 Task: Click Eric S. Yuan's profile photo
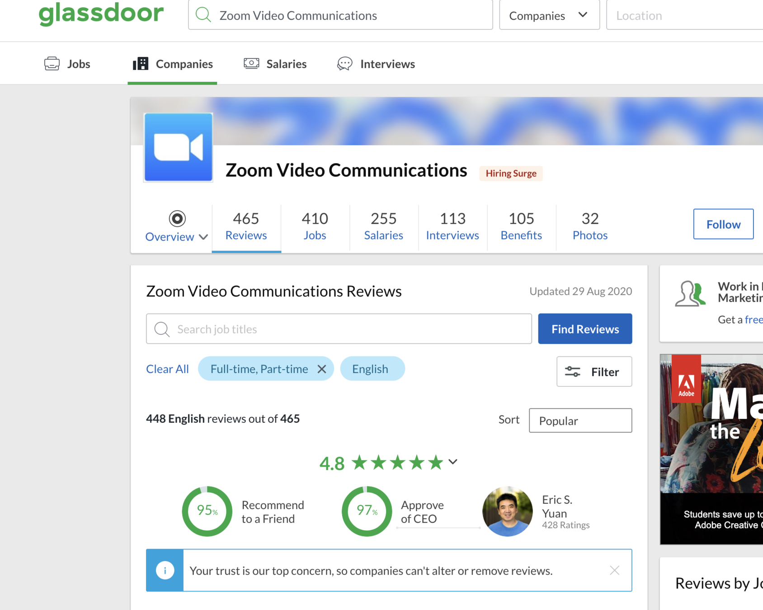pos(508,511)
